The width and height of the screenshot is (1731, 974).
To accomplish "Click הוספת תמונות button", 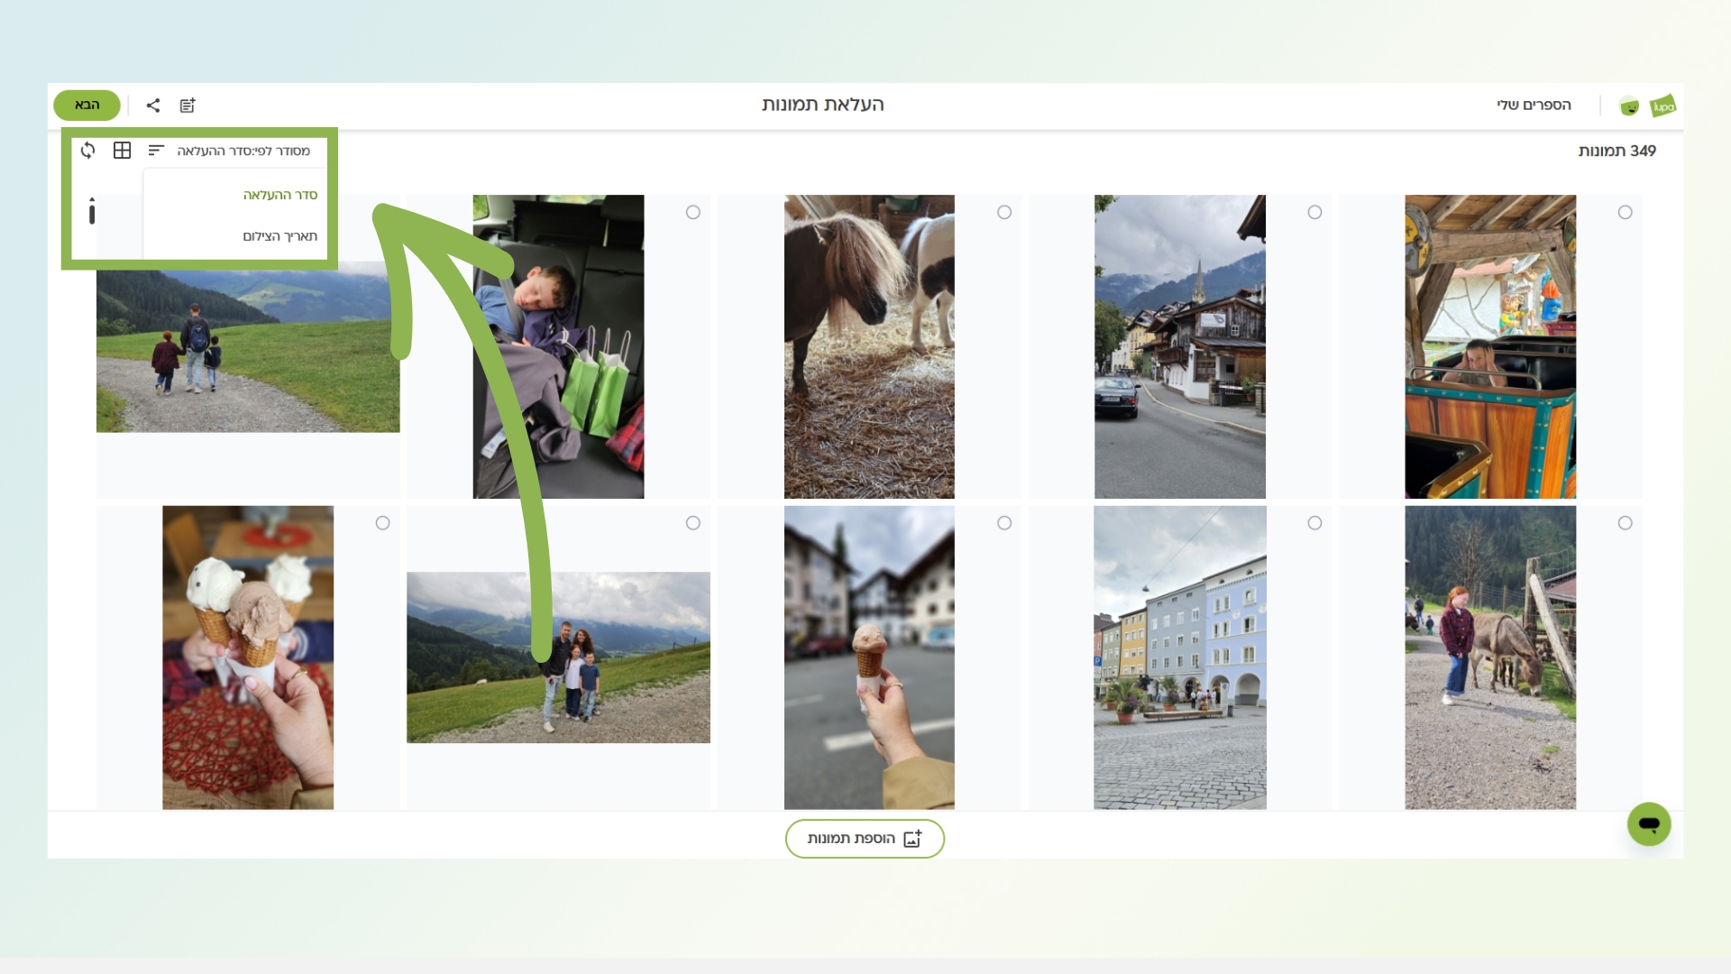I will click(x=865, y=839).
